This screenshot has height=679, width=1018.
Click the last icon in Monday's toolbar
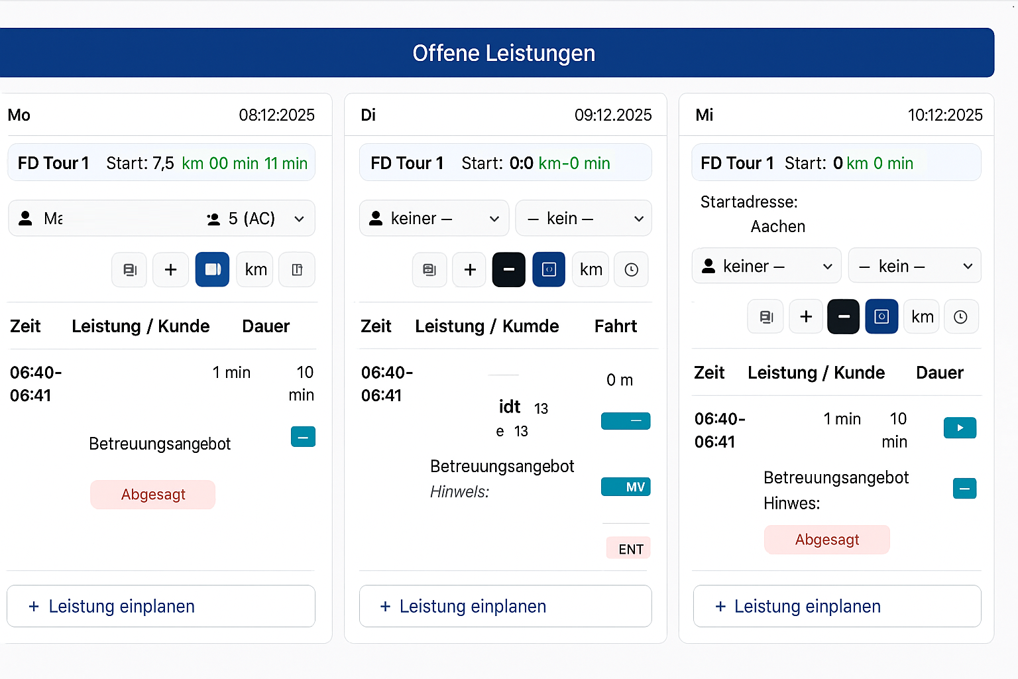[297, 269]
